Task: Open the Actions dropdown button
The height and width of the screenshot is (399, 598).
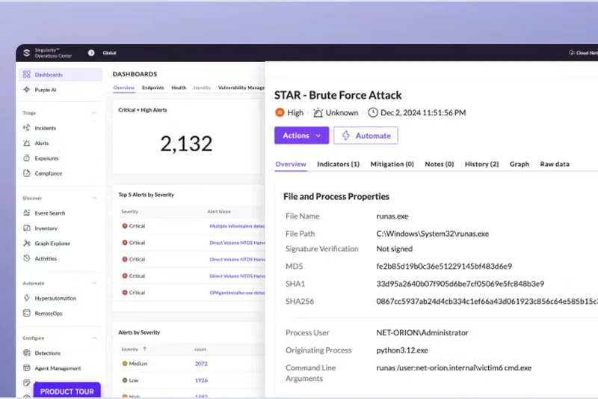Action: (x=301, y=135)
